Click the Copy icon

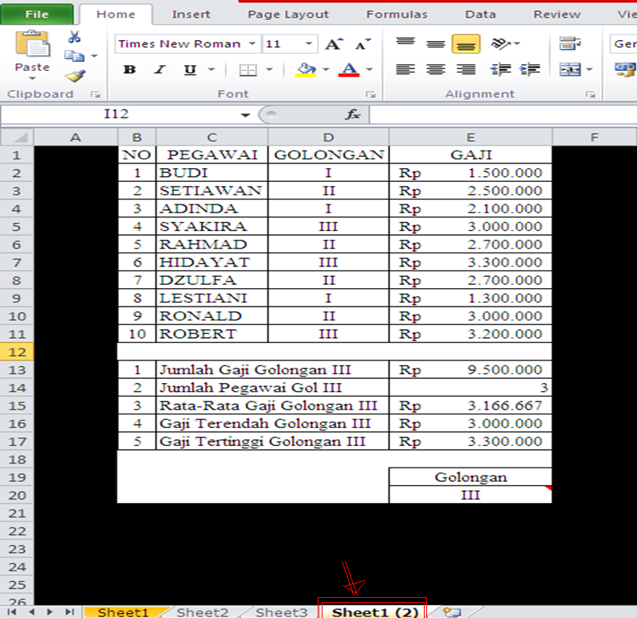coord(74,56)
